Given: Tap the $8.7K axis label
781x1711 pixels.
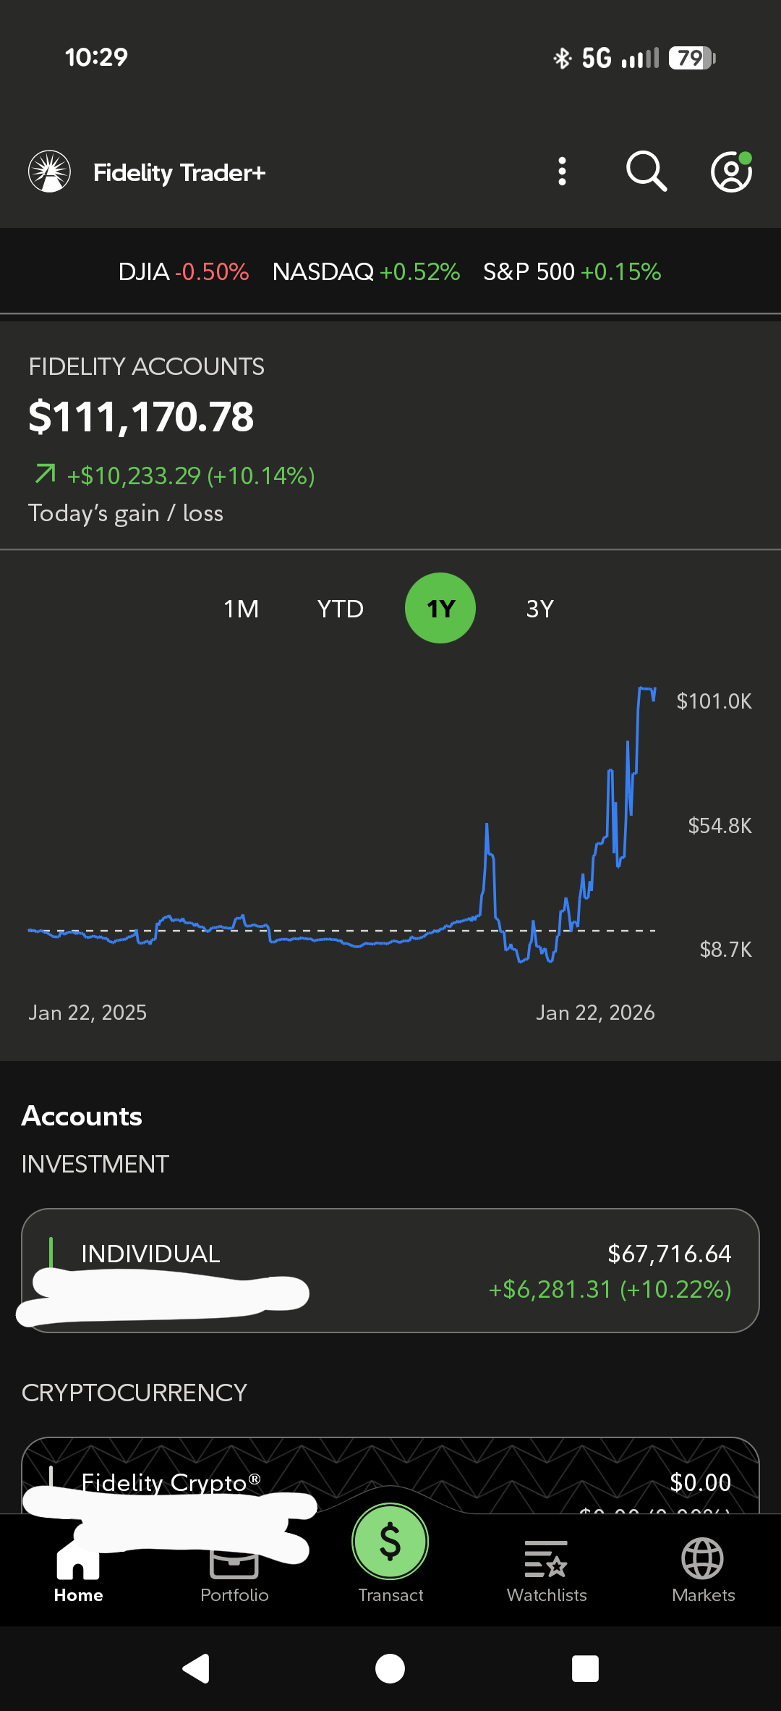Looking at the screenshot, I should click(x=725, y=949).
